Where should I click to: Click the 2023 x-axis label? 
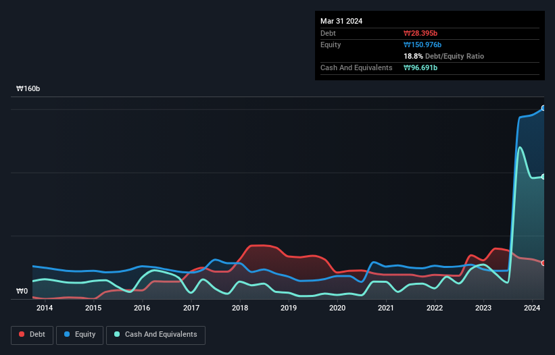pyautogui.click(x=483, y=308)
